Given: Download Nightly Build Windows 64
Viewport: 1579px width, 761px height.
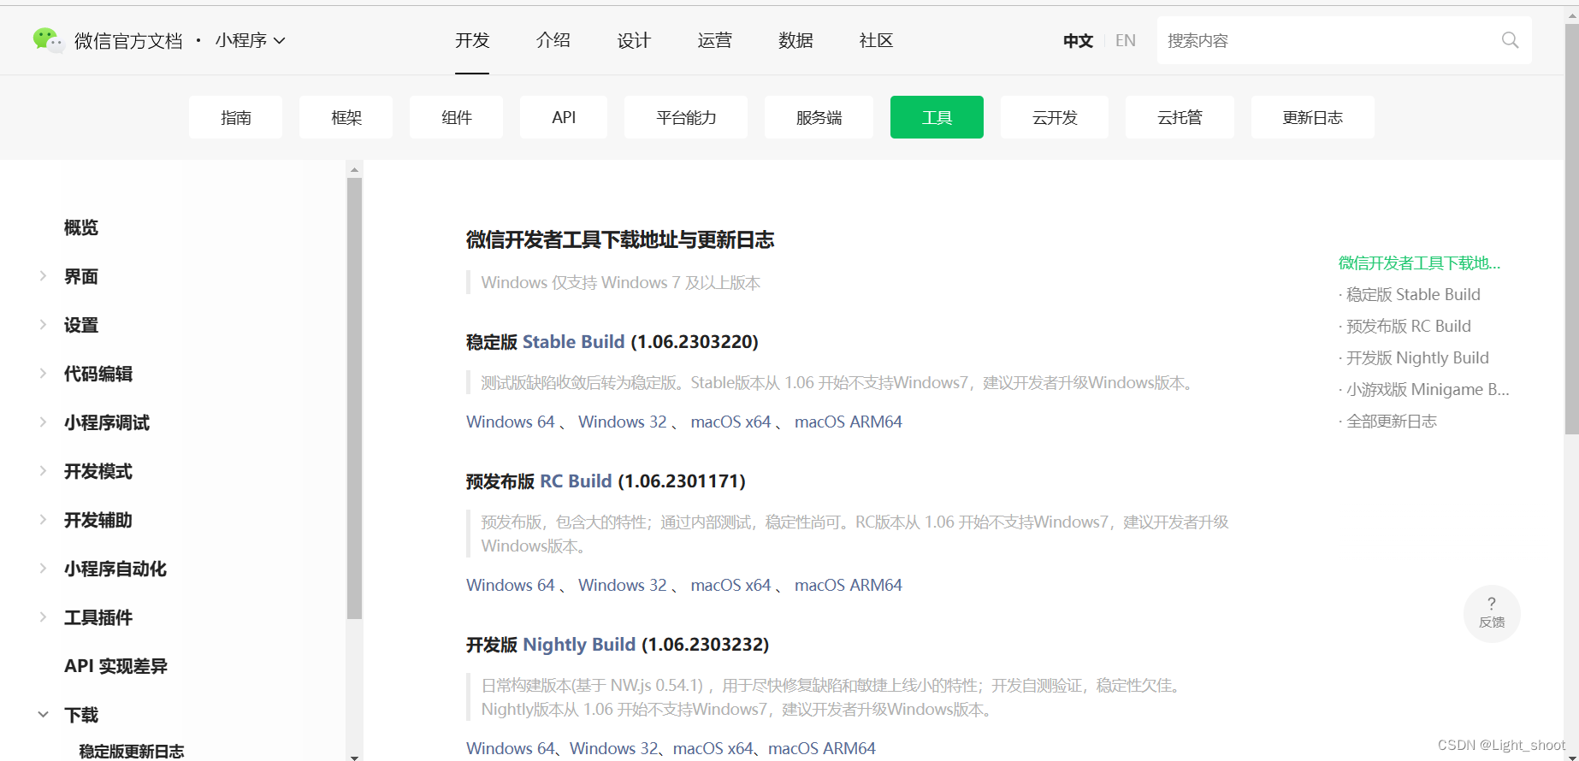Looking at the screenshot, I should [x=511, y=748].
